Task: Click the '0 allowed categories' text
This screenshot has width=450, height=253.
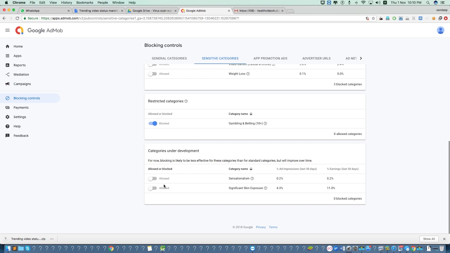Action: click(x=348, y=134)
